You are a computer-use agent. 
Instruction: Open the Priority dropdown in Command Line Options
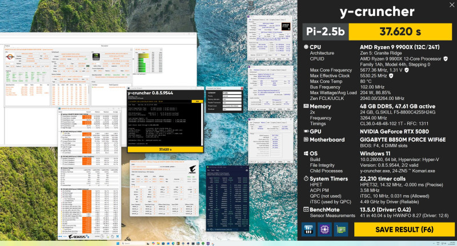click(232, 96)
